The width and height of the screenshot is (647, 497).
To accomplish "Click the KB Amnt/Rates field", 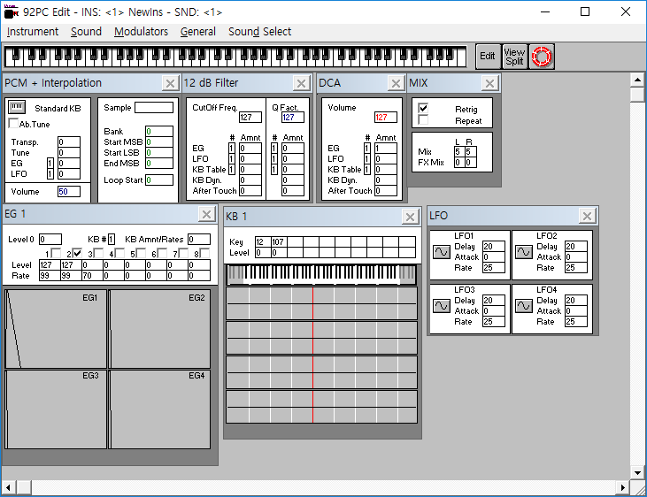I will [199, 240].
